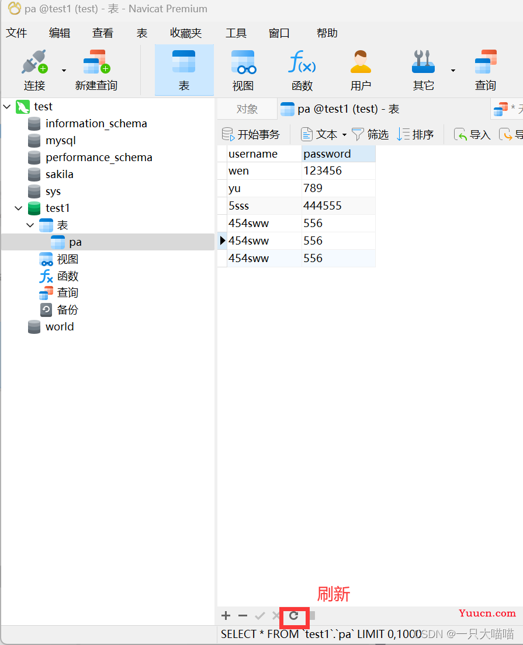Viewport: 523px width, 645px height.
Task: Switch to the 对象 tab
Action: 247,109
